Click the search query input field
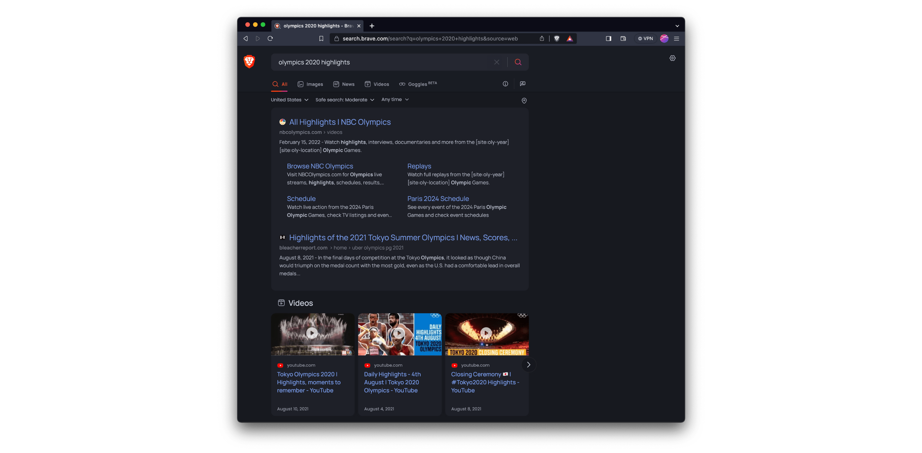The width and height of the screenshot is (922, 453). coord(382,62)
